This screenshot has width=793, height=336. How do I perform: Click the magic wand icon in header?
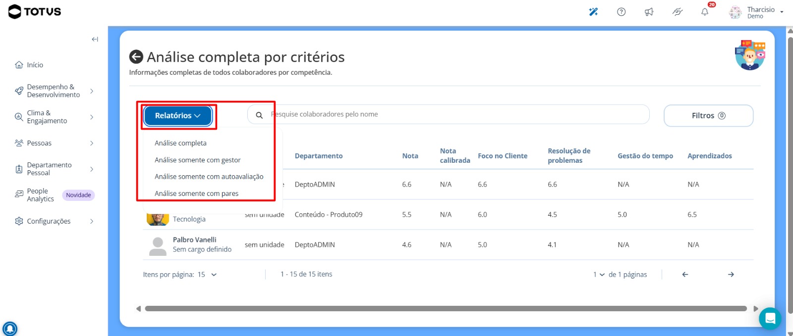point(593,12)
